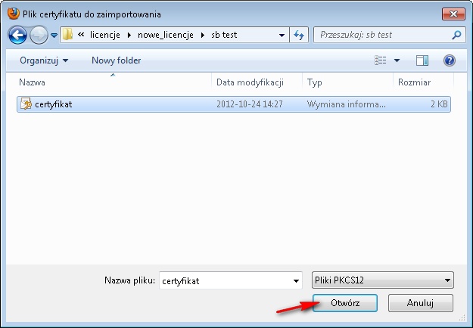Click Nowy folder in the toolbar

click(116, 60)
